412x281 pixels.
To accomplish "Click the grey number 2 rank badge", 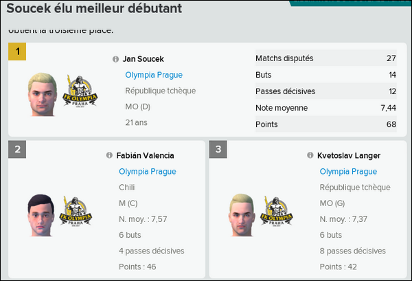I will (x=17, y=150).
